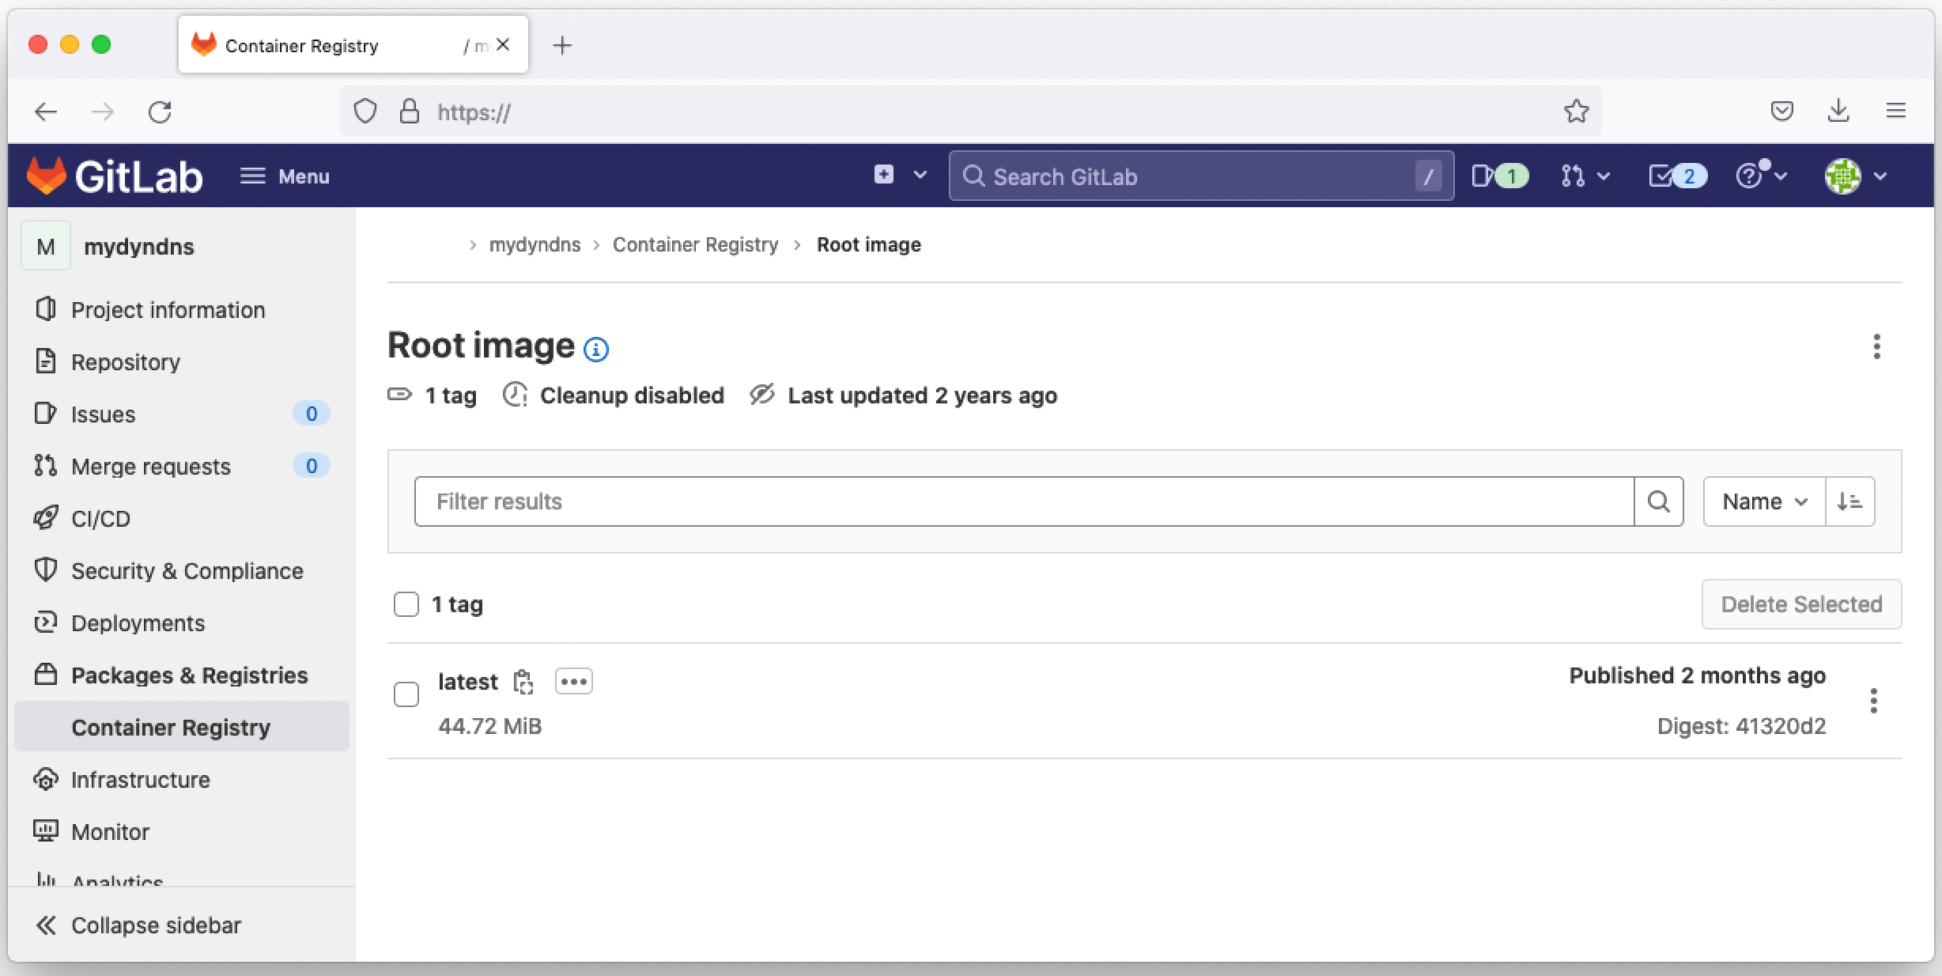The height and width of the screenshot is (976, 1942).
Task: Click the Delete Selected button
Action: pos(1800,604)
